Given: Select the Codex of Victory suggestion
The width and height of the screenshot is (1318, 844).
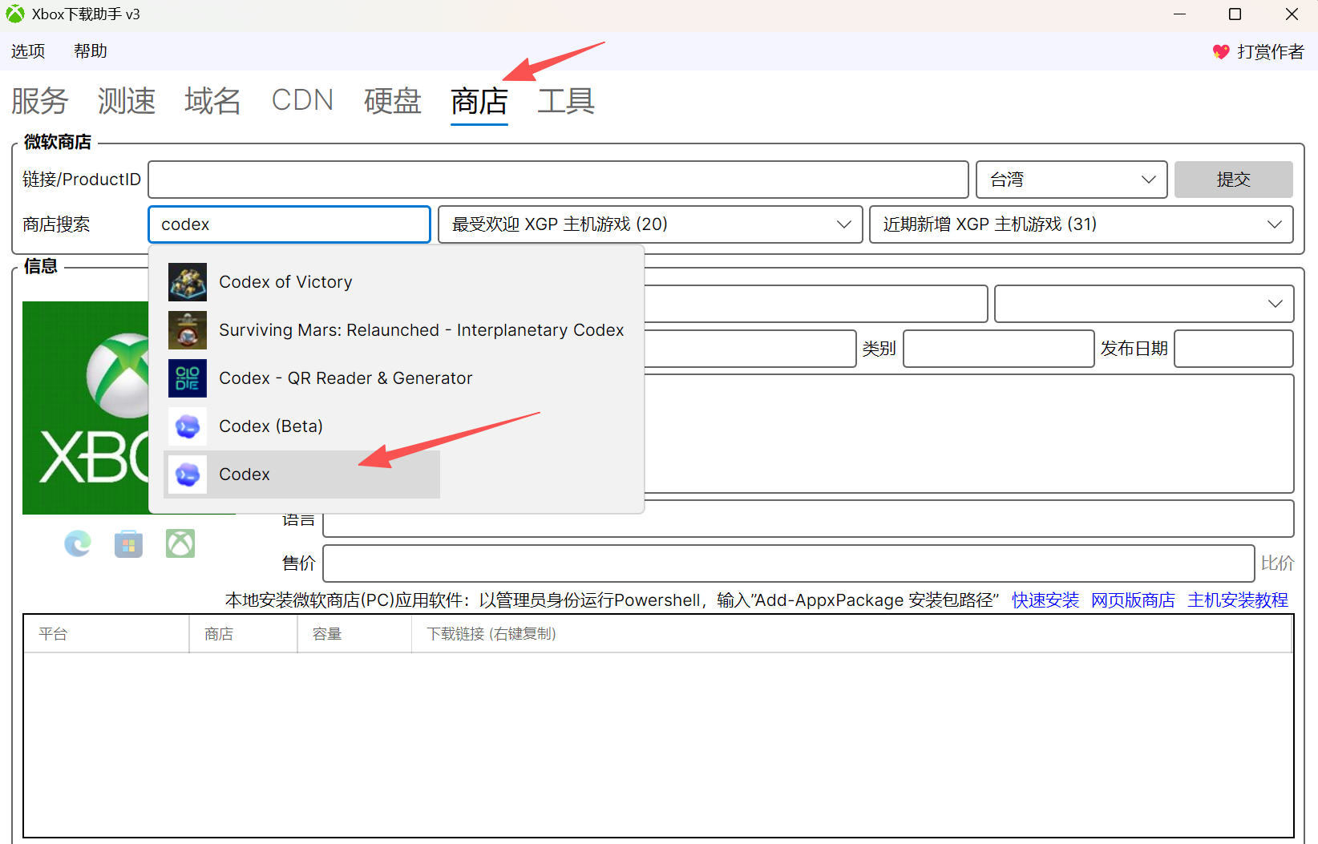Looking at the screenshot, I should tap(285, 282).
